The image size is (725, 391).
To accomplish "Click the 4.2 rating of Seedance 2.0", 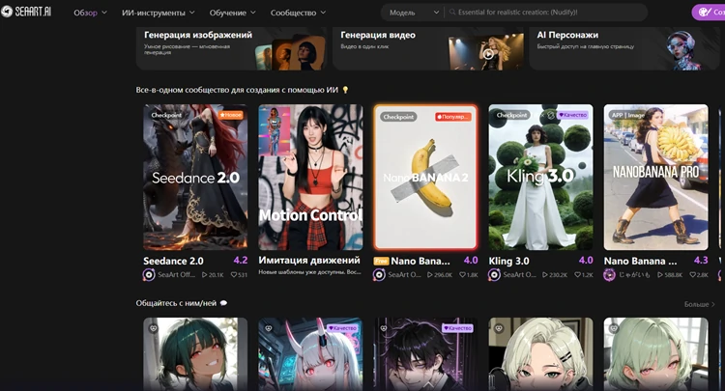I will coord(241,261).
